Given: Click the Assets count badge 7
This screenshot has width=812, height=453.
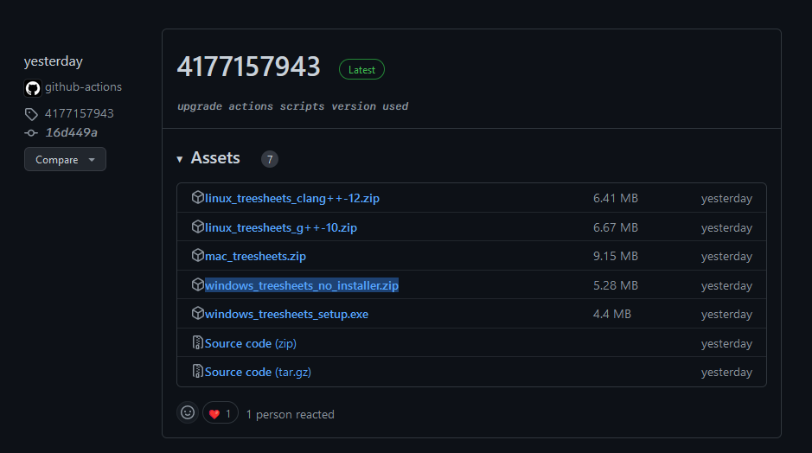Looking at the screenshot, I should (269, 159).
